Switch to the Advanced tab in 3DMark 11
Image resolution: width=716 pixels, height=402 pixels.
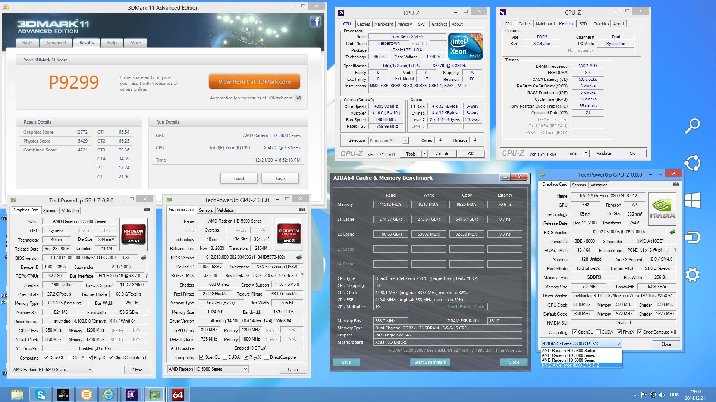(56, 43)
